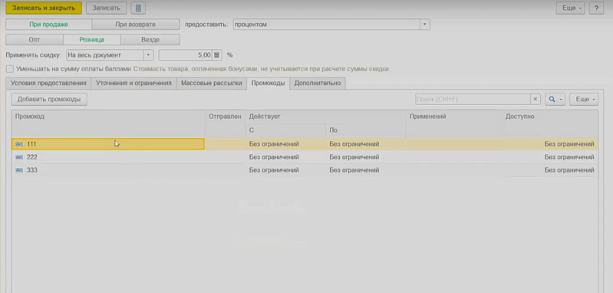Image resolution: width=613 pixels, height=293 pixels.
Task: Toggle Уменьшать на сумму оплаты баллами checkbox
Action: (10, 69)
